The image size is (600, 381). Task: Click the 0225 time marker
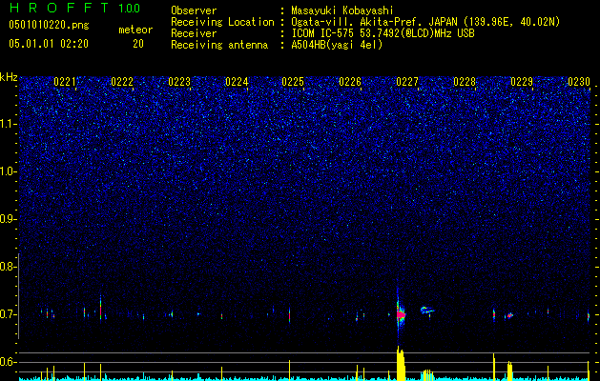(x=293, y=82)
